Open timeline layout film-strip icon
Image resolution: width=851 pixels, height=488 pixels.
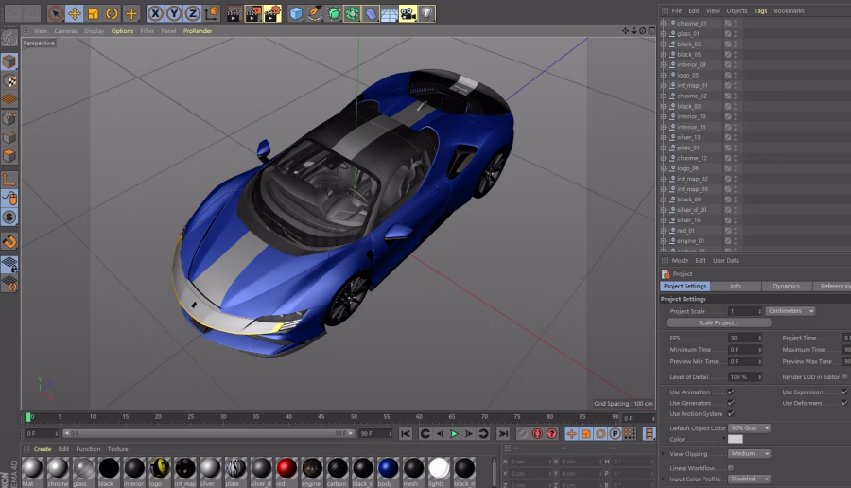[x=649, y=433]
